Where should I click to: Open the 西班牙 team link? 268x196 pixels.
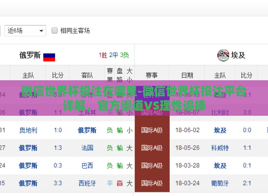pos(87,183)
